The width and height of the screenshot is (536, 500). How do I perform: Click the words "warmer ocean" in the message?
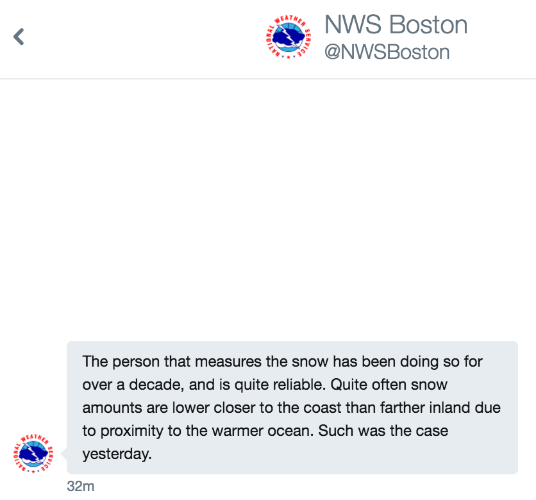click(x=295, y=431)
